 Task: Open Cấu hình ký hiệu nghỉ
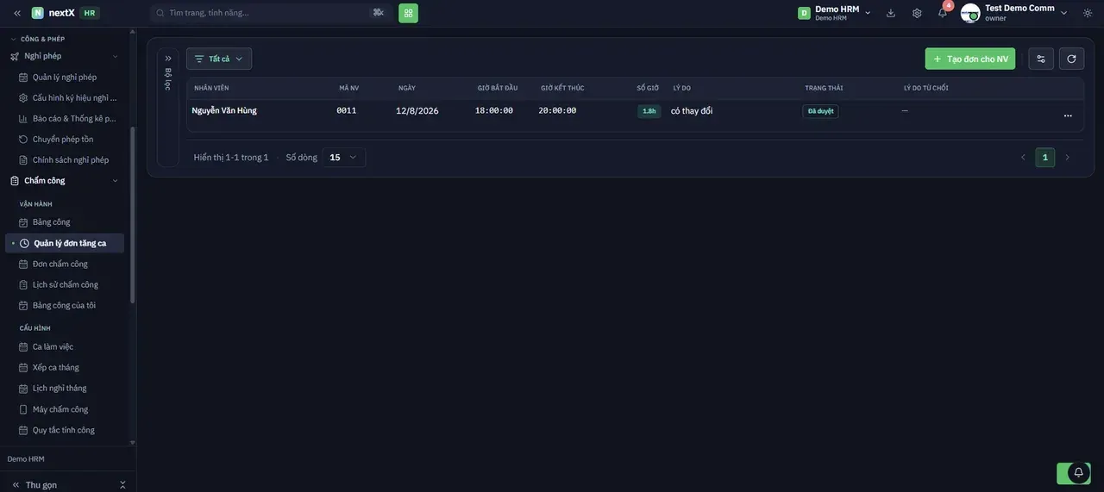point(69,97)
